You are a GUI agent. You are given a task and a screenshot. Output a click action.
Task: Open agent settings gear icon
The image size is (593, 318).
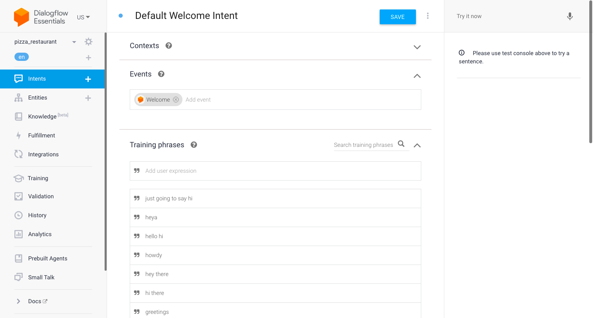[89, 42]
